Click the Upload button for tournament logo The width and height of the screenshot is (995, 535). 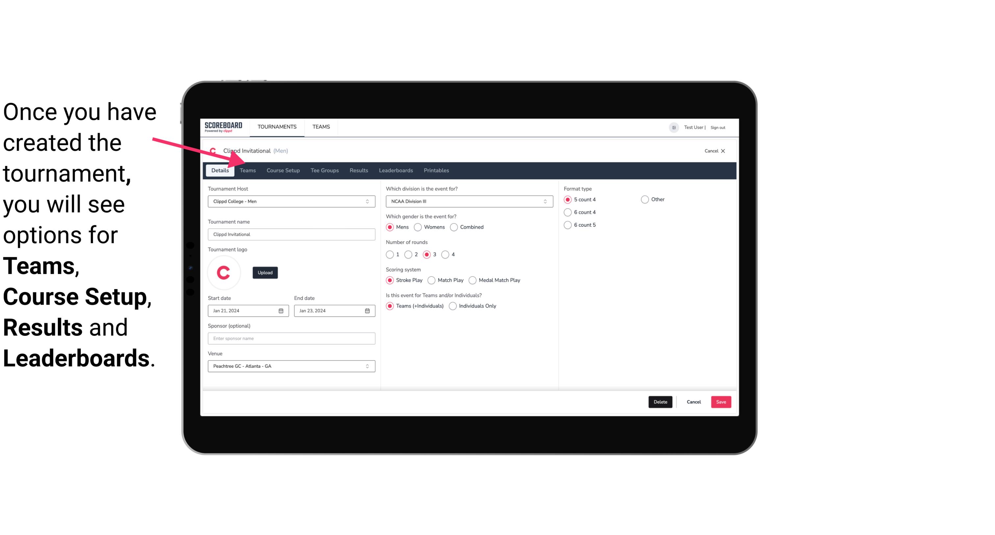click(x=264, y=272)
